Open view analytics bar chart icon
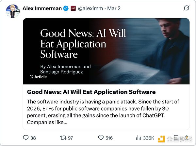Image resolution: width=196 pixels, height=146 pixels. [x=138, y=138]
